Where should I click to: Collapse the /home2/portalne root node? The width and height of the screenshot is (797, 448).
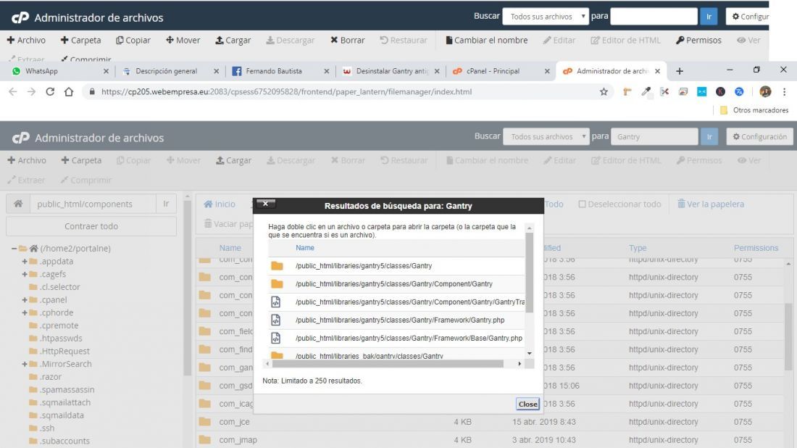tap(14, 248)
